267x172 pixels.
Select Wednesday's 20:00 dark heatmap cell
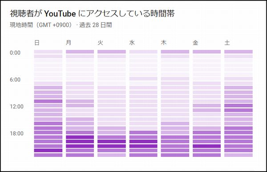point(143,142)
